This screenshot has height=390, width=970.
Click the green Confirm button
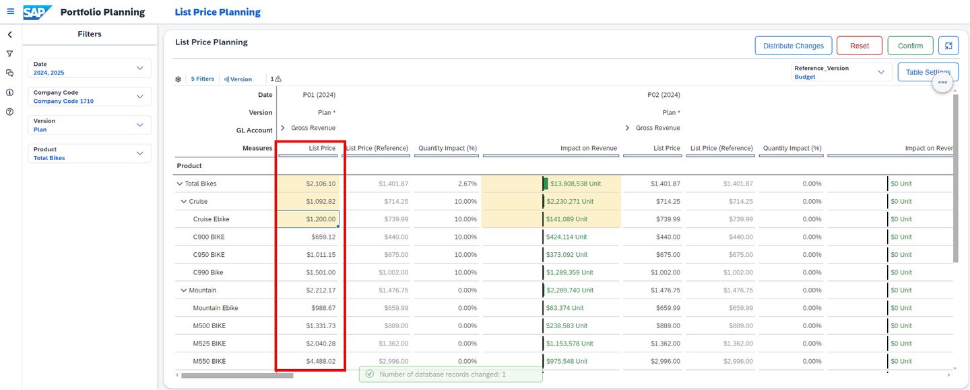pyautogui.click(x=910, y=46)
